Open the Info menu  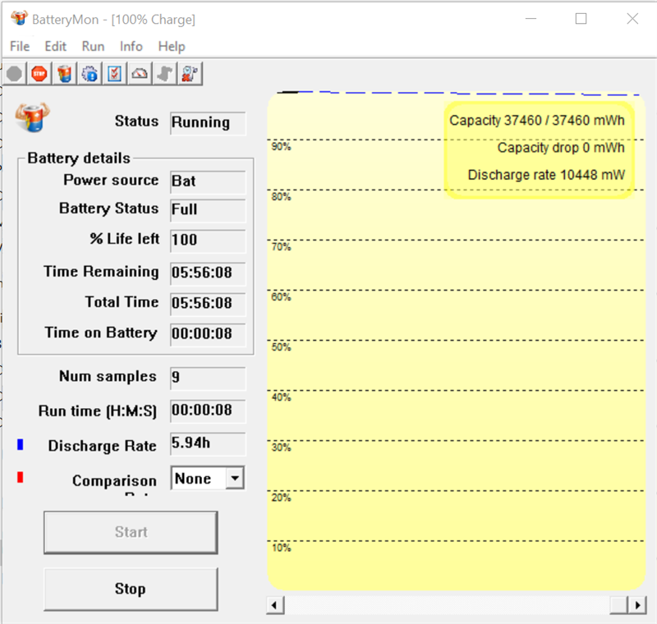coord(131,46)
